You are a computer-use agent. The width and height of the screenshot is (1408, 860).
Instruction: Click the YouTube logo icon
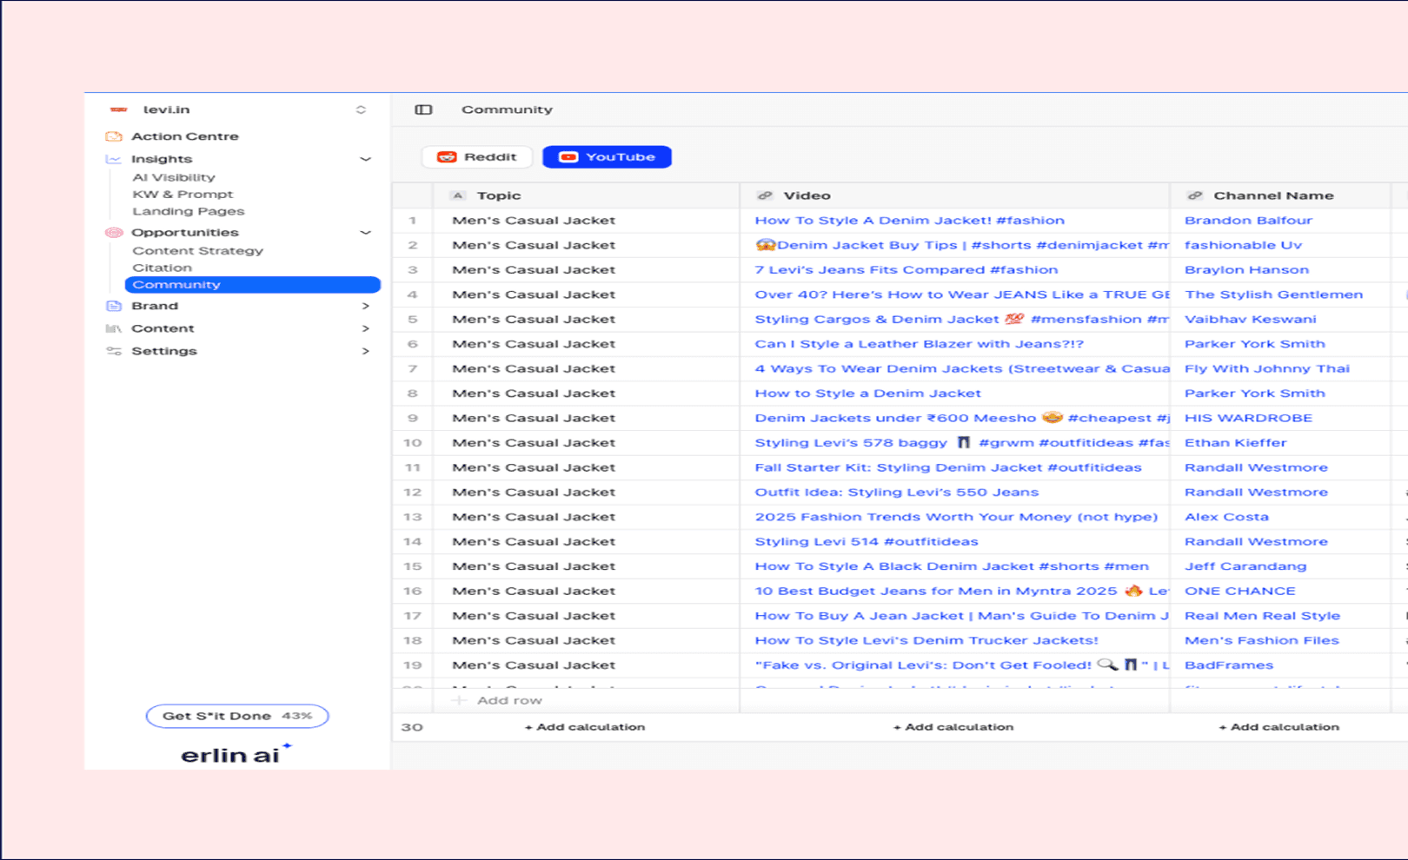point(568,157)
